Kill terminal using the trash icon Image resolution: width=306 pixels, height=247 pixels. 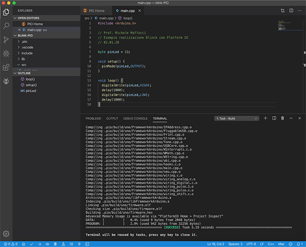(x=283, y=118)
